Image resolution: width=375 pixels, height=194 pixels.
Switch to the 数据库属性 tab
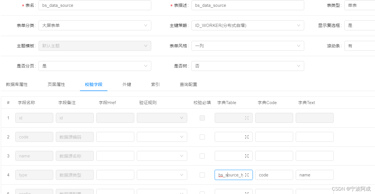click(17, 85)
